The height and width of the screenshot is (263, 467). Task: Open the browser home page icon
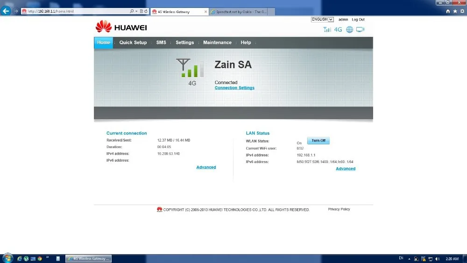(x=448, y=11)
